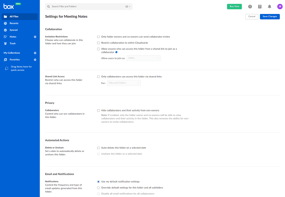
Task: Click the info icon next to collaborator
Action: (117, 52)
